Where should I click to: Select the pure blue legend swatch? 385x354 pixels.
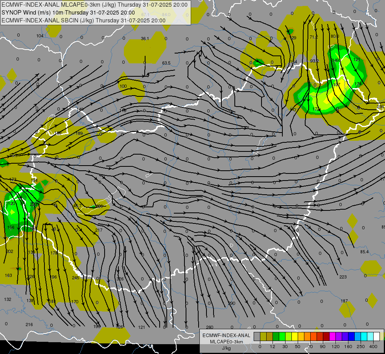(351, 337)
